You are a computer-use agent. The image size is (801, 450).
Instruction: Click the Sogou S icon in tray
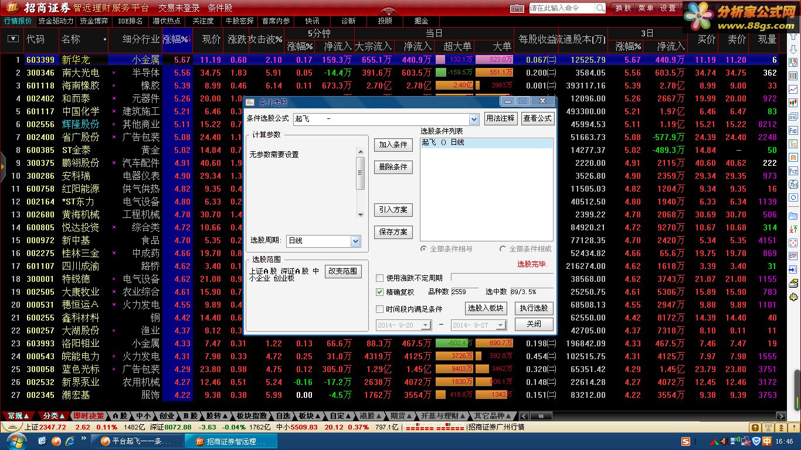[x=685, y=441]
